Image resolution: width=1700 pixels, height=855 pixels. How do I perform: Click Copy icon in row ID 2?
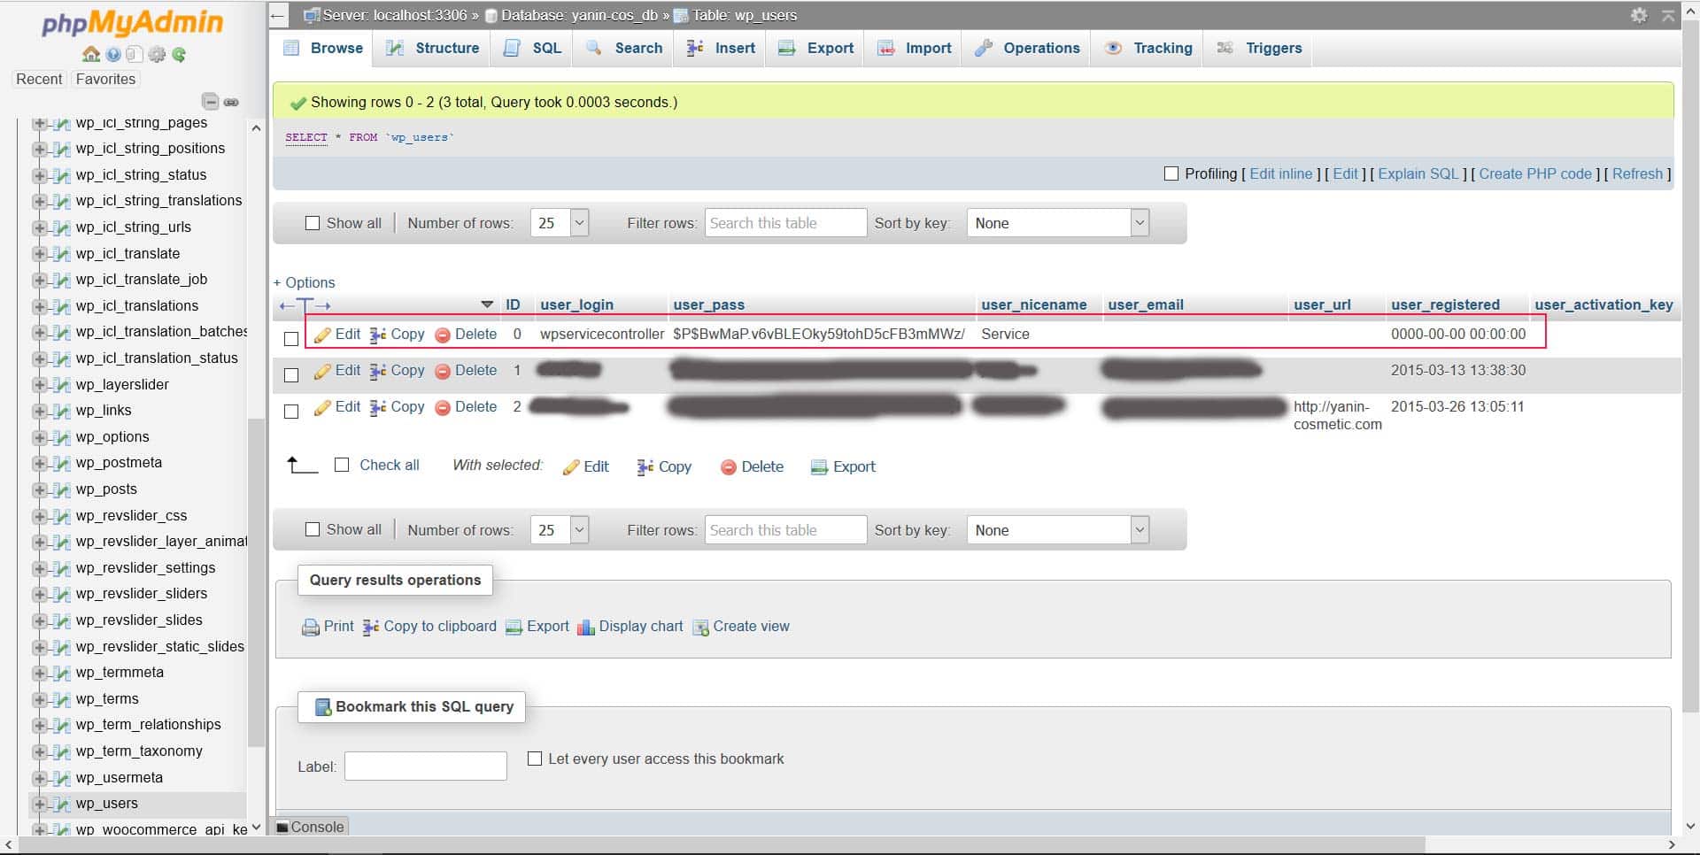coord(378,407)
